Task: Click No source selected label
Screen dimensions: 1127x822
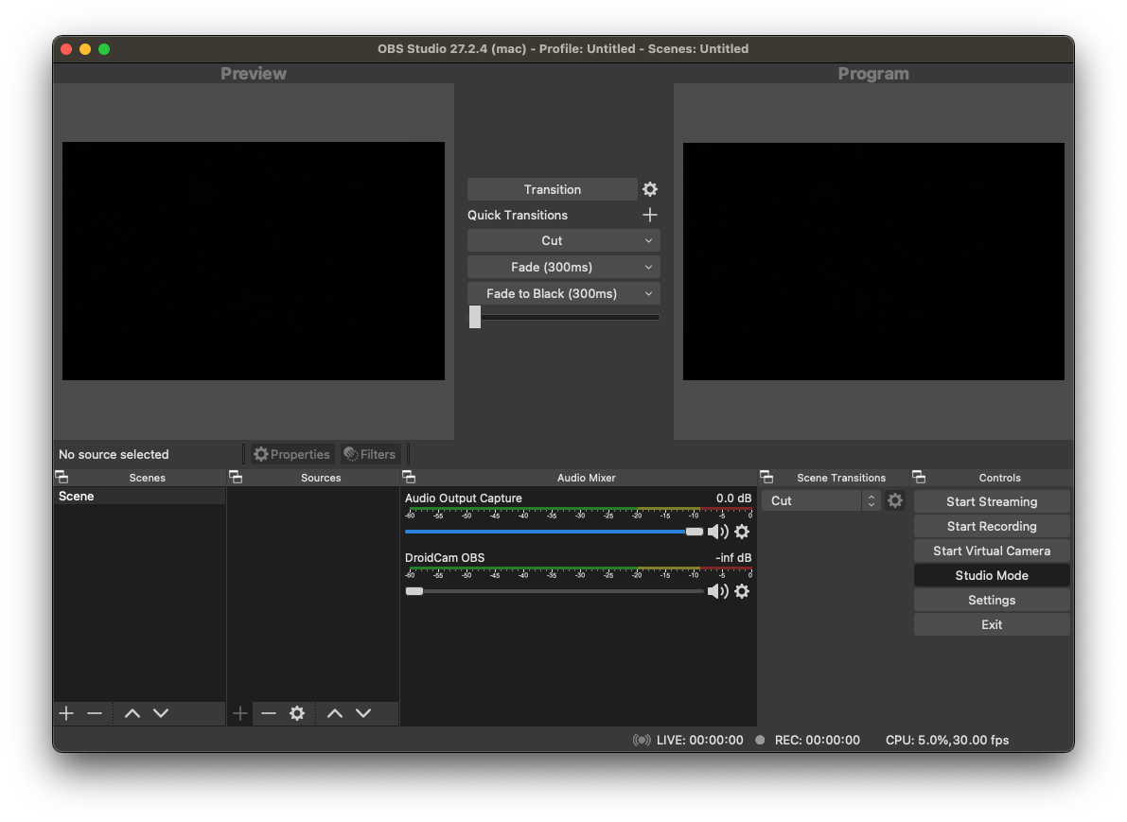Action: [114, 454]
